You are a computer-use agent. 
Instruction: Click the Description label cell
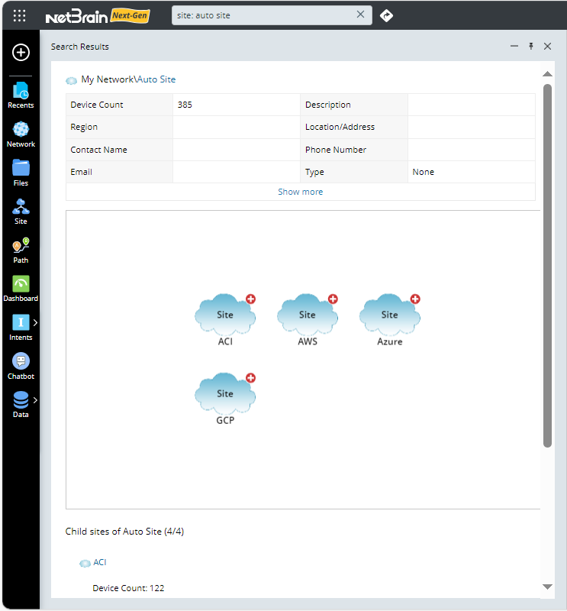pos(354,105)
